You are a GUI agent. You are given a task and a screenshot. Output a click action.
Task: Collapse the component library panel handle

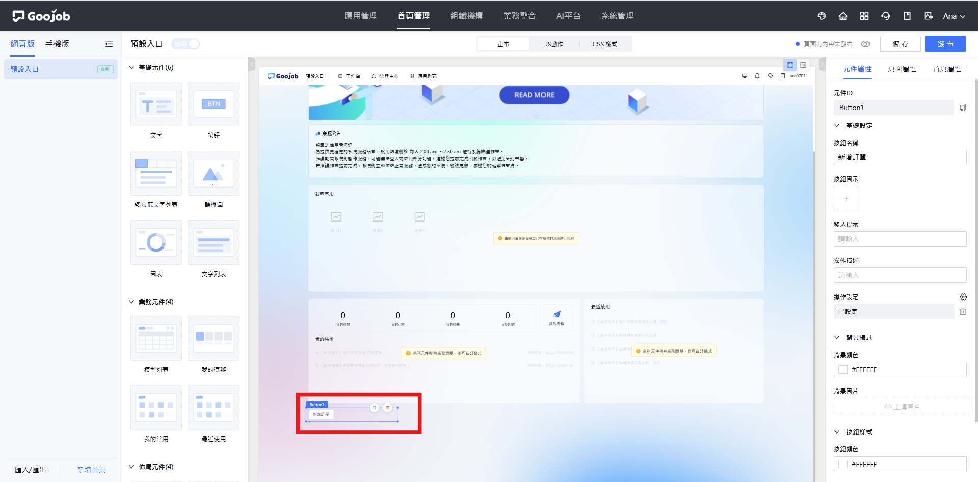pos(252,64)
